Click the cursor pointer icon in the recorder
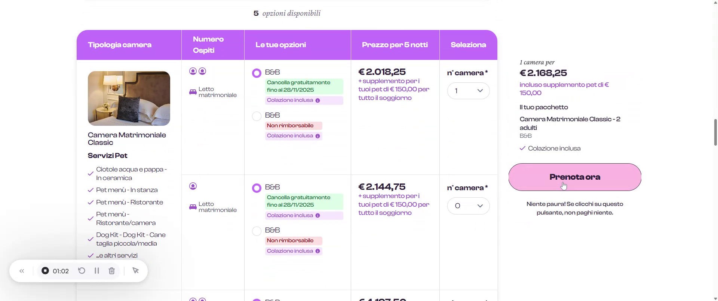The height and width of the screenshot is (301, 718). pyautogui.click(x=136, y=271)
